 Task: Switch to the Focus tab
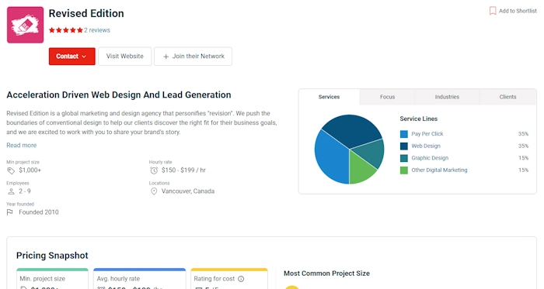pos(387,97)
